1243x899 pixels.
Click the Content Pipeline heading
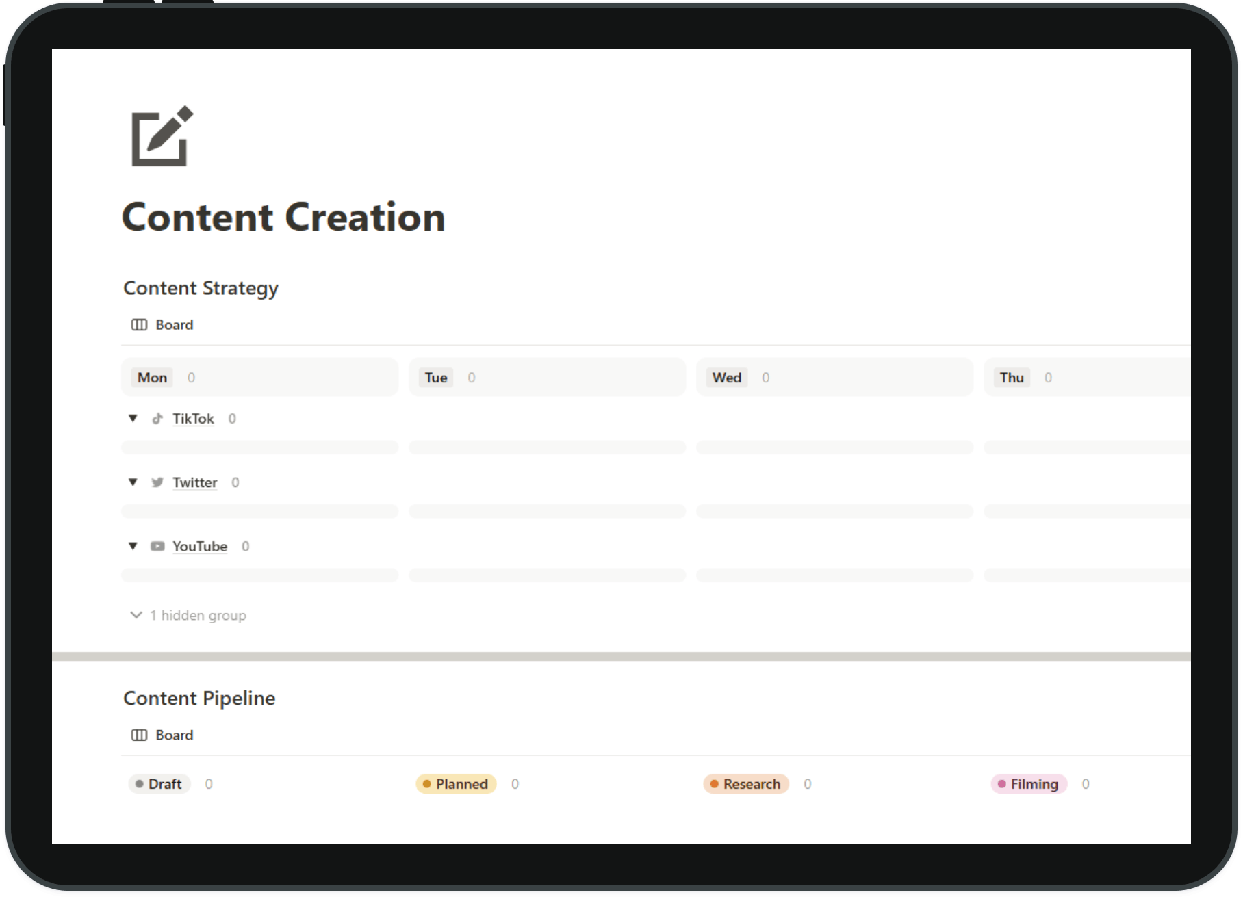[199, 698]
